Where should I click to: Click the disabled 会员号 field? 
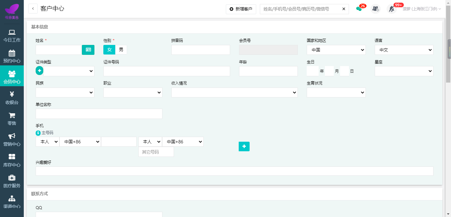(x=268, y=50)
